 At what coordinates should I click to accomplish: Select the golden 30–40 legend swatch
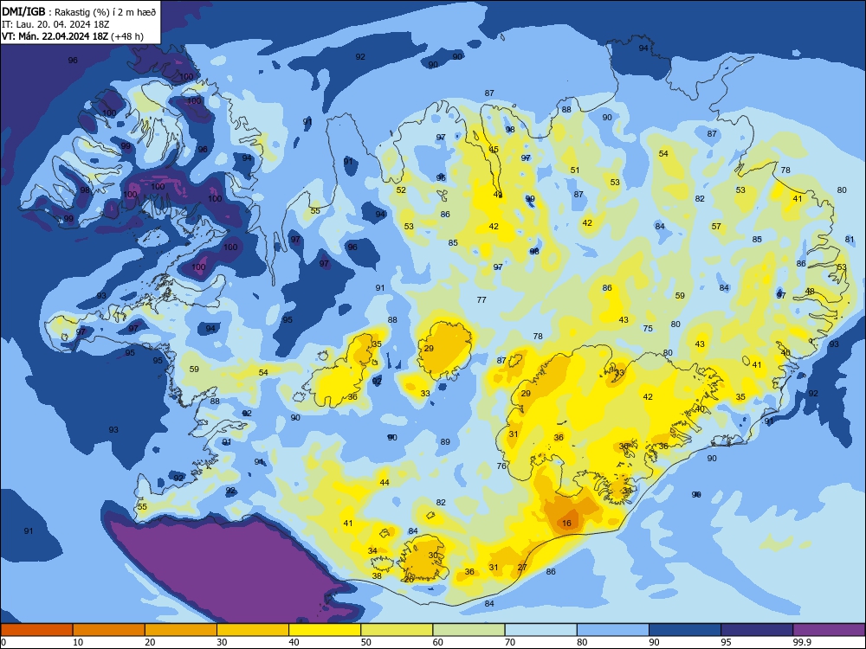click(253, 630)
